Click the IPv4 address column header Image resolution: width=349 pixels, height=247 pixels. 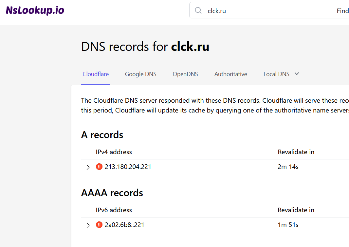114,152
